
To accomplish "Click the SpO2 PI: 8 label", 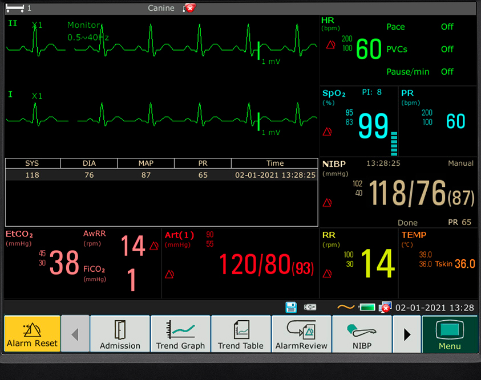I will [x=372, y=92].
